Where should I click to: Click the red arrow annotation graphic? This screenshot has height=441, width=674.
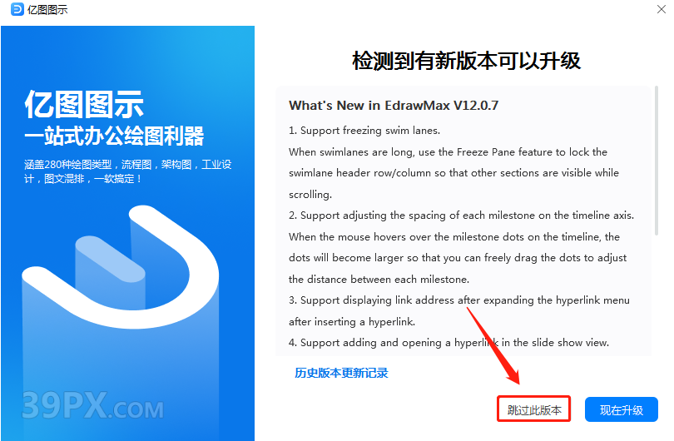click(x=493, y=345)
